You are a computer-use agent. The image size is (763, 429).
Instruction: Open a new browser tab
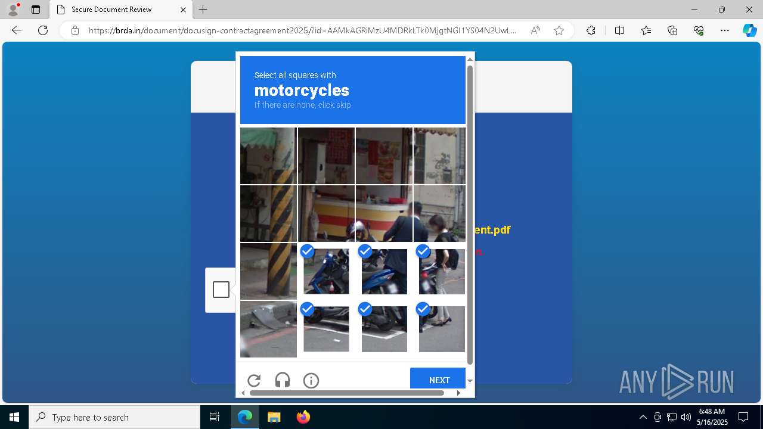[x=203, y=10]
